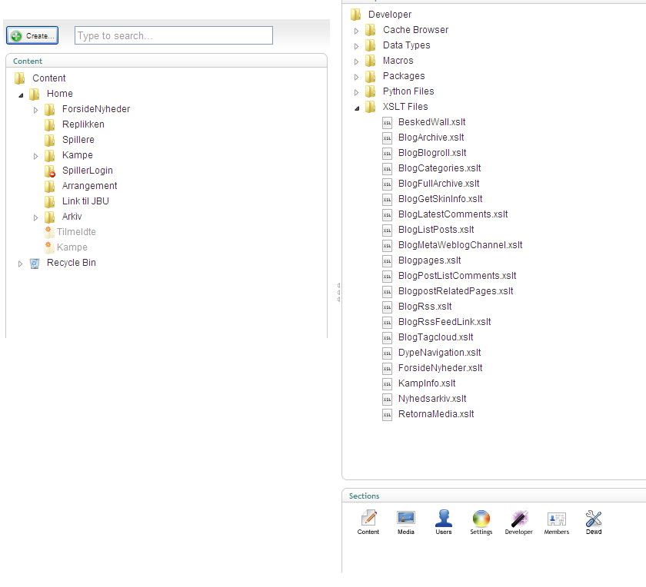This screenshot has height=587, width=646.
Task: Select the Data Types folder label
Action: 407,45
